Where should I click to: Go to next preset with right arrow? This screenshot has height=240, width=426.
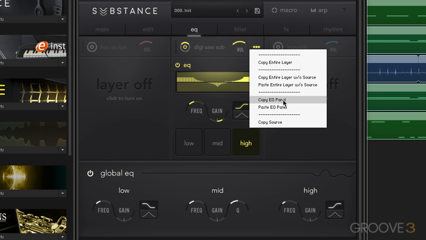(x=247, y=11)
